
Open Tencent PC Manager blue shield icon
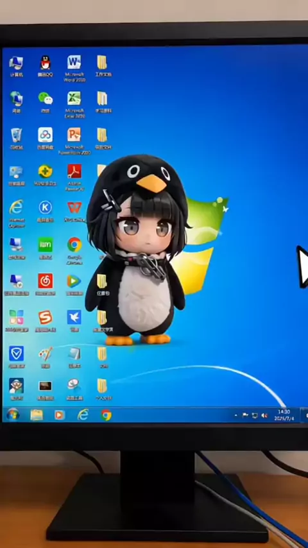(16, 354)
